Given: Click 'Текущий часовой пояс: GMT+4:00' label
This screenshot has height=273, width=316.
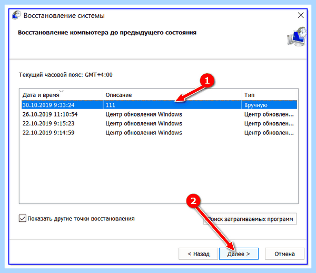Looking at the screenshot, I should coord(65,75).
